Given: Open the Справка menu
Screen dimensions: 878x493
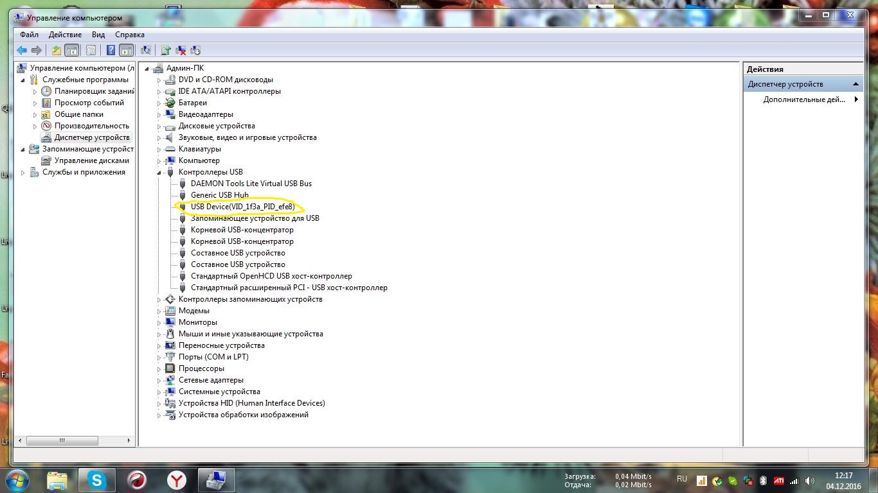Looking at the screenshot, I should 130,35.
